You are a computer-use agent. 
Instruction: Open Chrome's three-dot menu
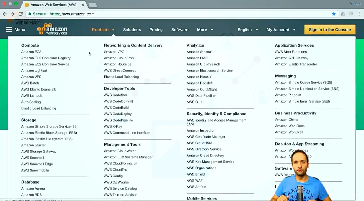pyautogui.click(x=359, y=14)
